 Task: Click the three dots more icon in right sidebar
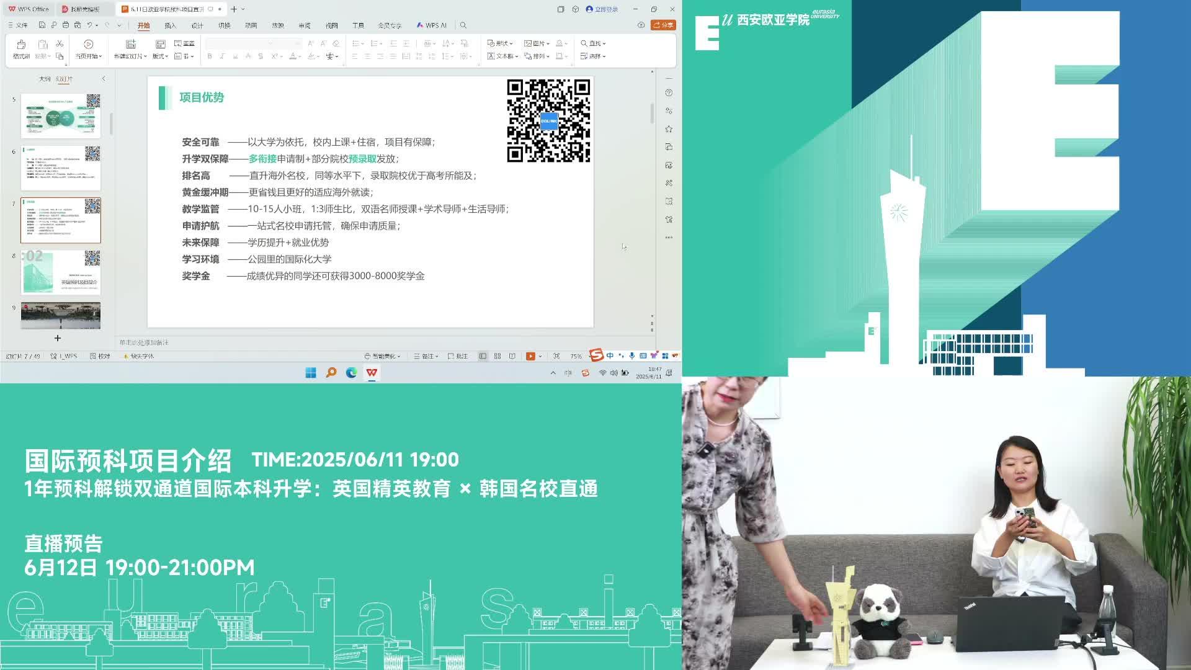point(669,237)
